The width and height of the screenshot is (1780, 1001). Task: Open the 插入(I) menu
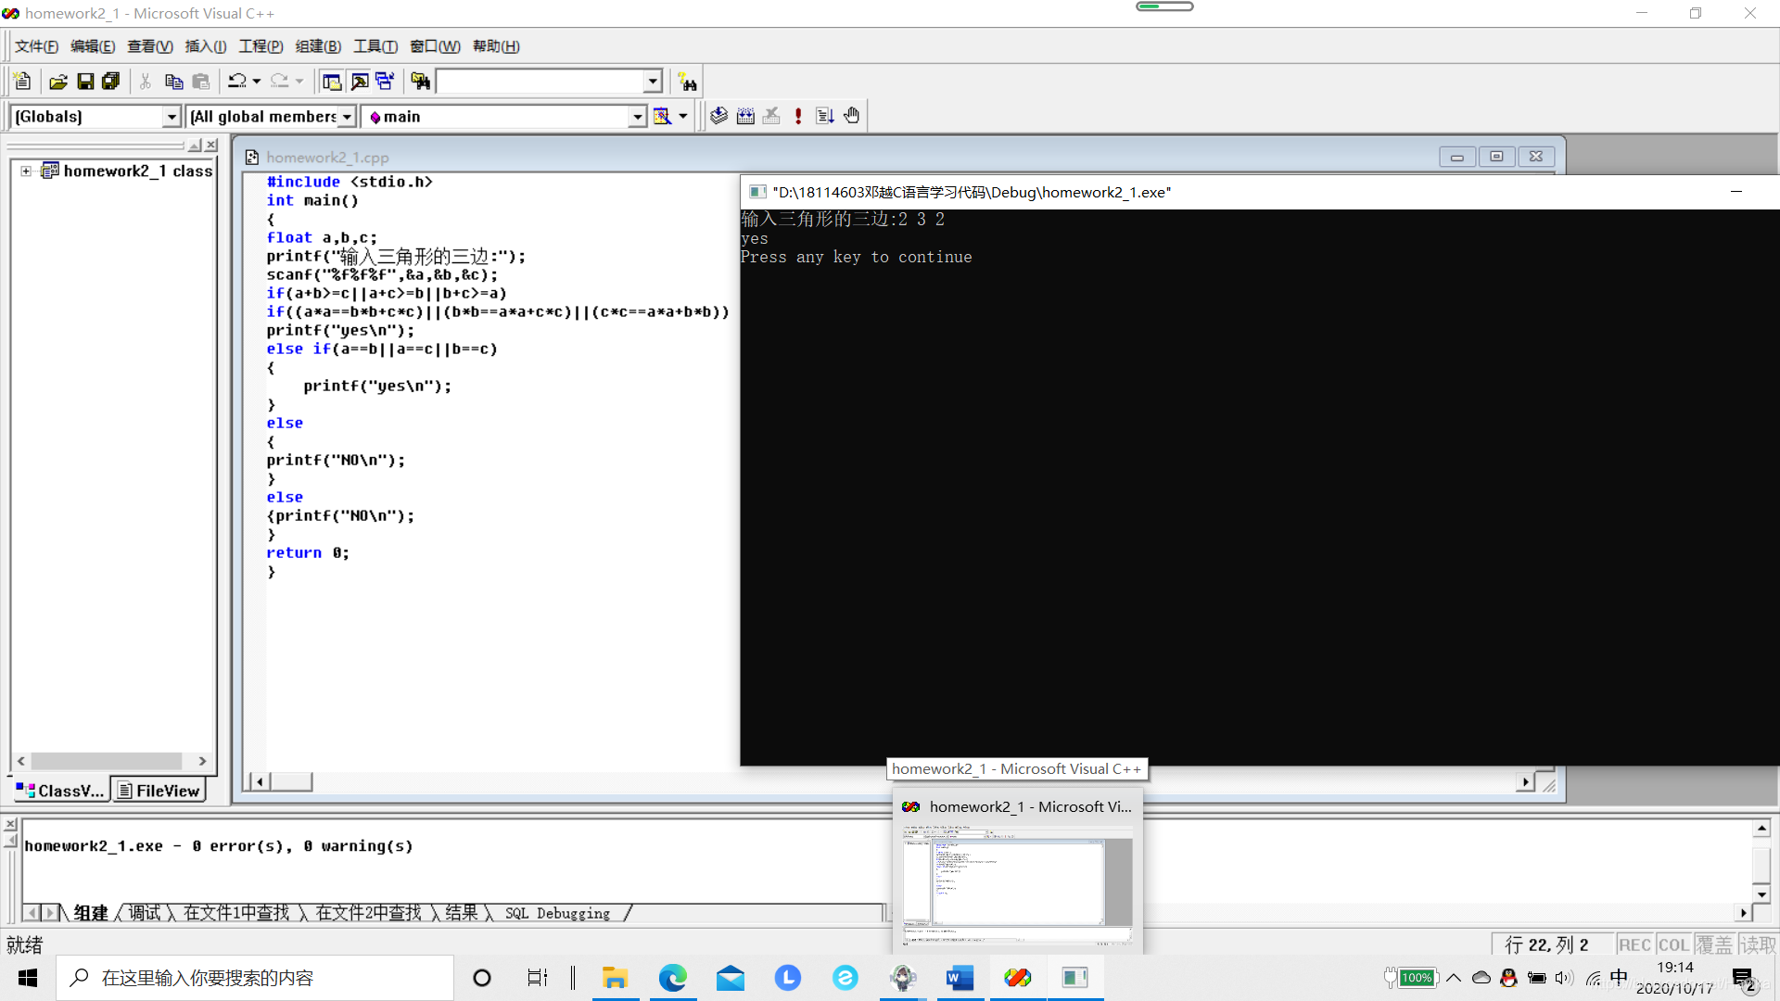(206, 46)
